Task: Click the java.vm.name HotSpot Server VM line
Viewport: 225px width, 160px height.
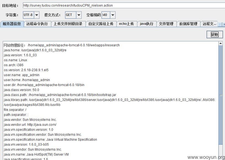Action: (x=36, y=154)
